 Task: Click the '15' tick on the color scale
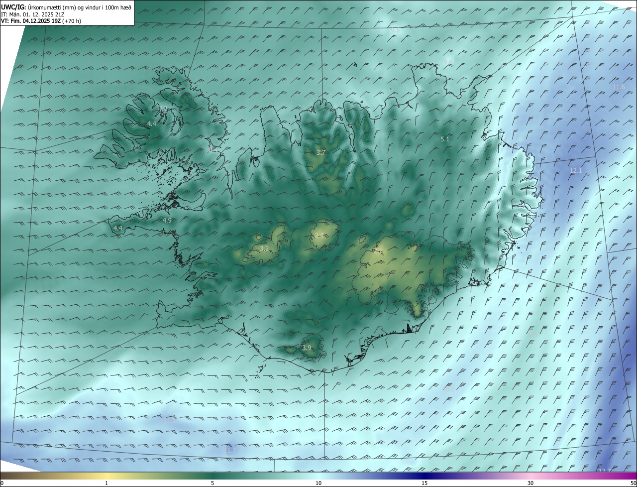coord(425,484)
